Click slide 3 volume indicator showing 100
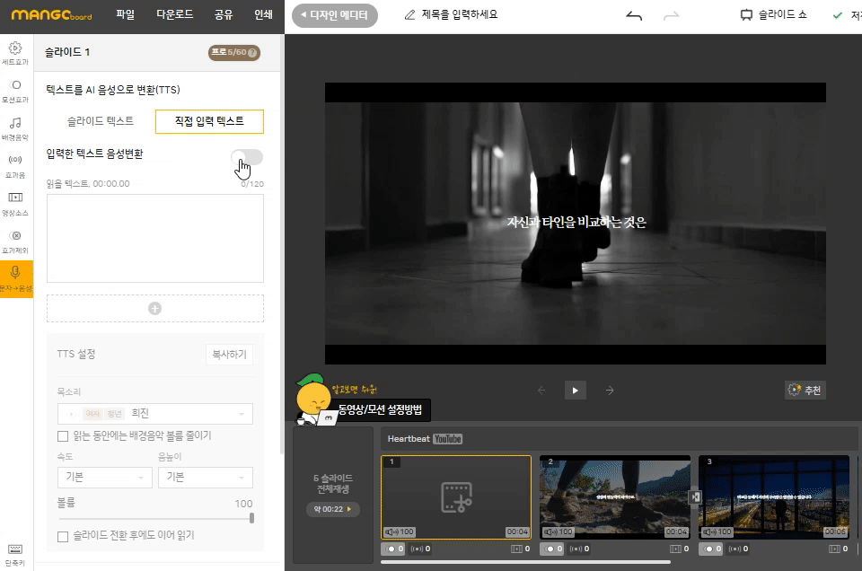 (x=717, y=532)
